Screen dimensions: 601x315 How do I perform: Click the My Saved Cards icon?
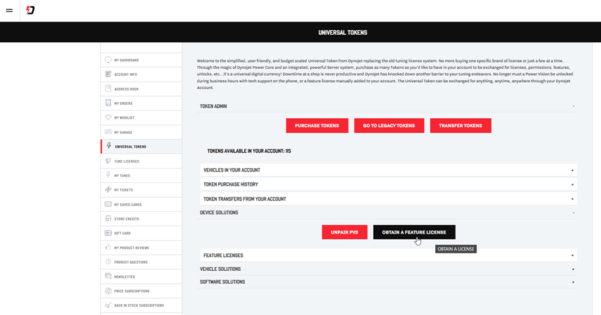(108, 204)
